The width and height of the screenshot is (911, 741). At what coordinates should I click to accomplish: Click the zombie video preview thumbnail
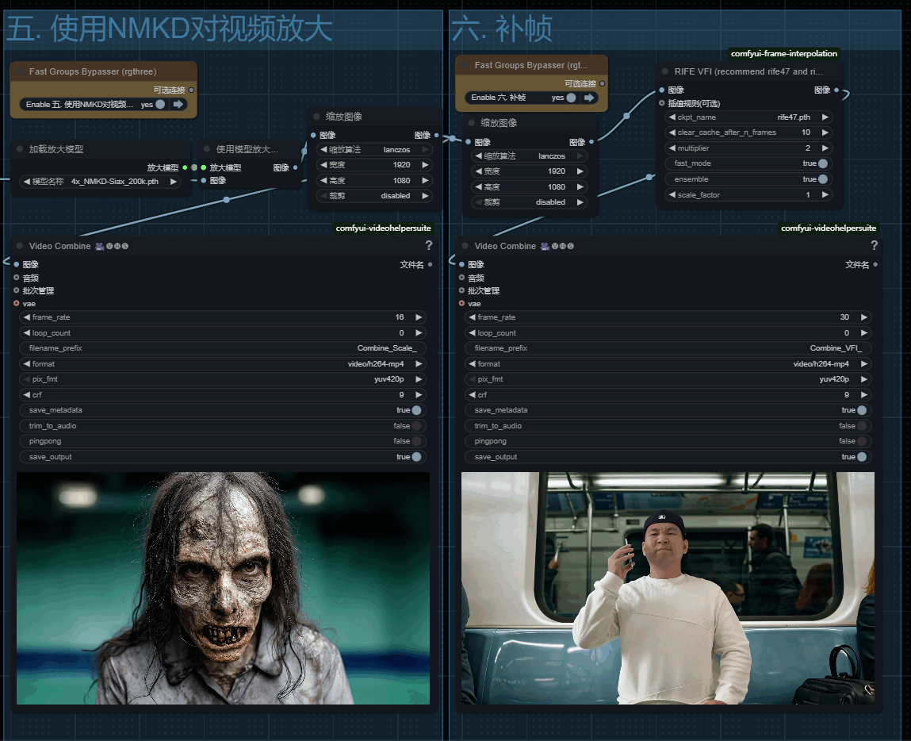(x=223, y=588)
